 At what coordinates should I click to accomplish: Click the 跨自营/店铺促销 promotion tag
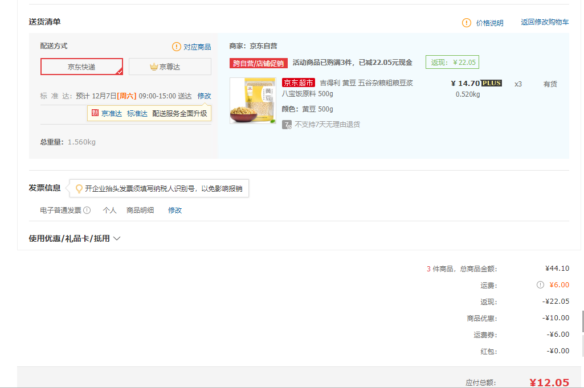tap(258, 63)
